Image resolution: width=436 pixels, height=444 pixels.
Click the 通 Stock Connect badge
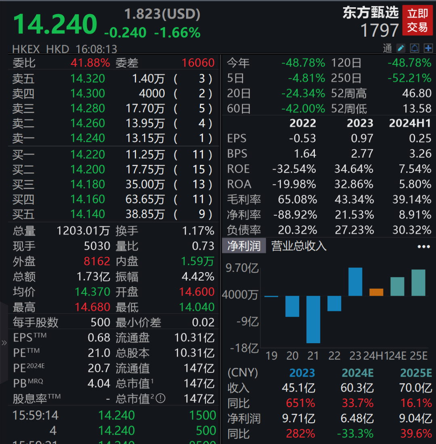(387, 48)
